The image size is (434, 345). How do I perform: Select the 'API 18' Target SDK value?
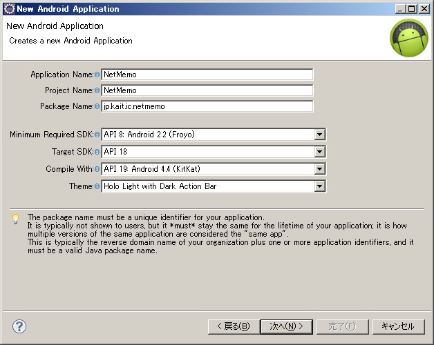[115, 152]
